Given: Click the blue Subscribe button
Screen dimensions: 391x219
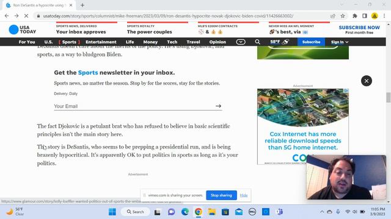Looking at the screenshot, I should [x=311, y=42].
